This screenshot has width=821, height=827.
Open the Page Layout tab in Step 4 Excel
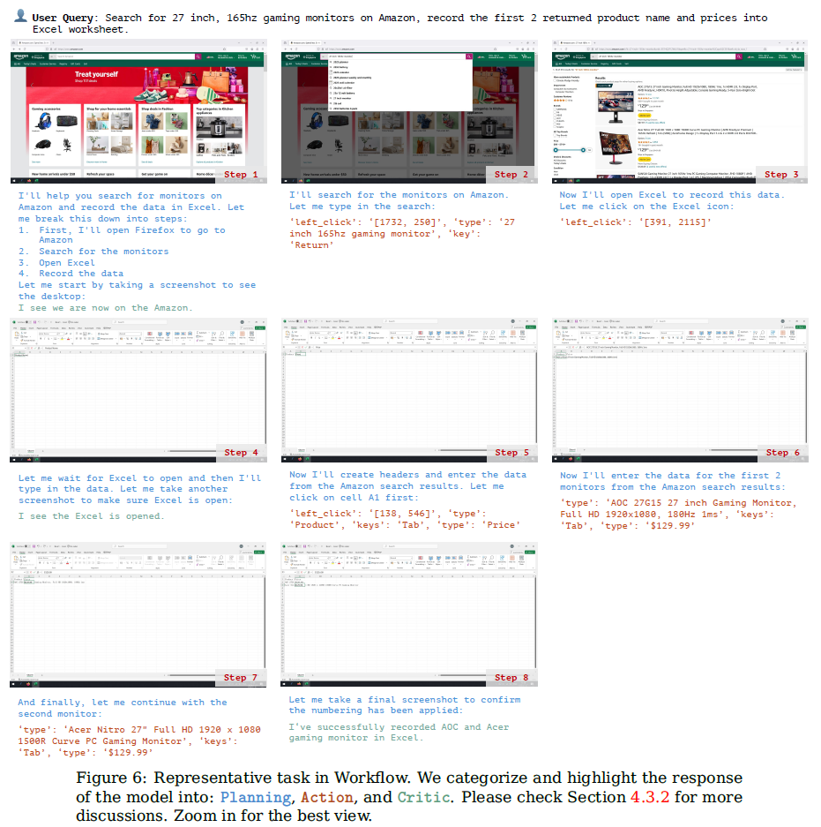point(42,328)
